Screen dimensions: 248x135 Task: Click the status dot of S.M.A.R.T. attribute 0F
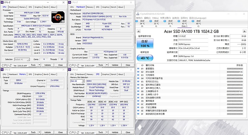[x=138, y=114]
